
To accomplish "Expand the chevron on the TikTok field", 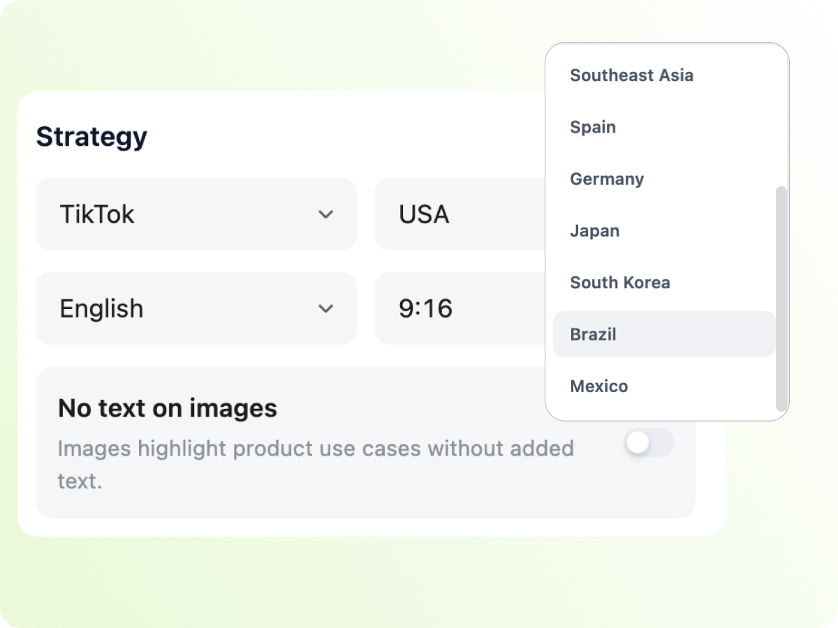I will click(325, 214).
